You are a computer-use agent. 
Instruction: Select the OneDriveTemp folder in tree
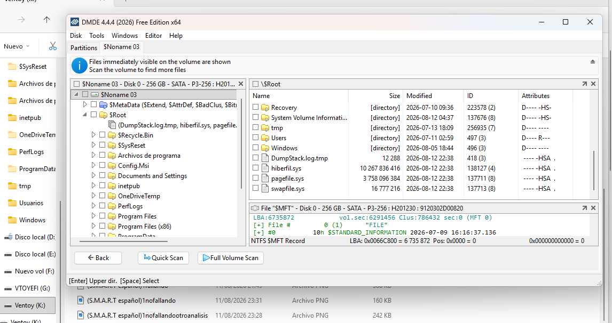[x=139, y=196]
